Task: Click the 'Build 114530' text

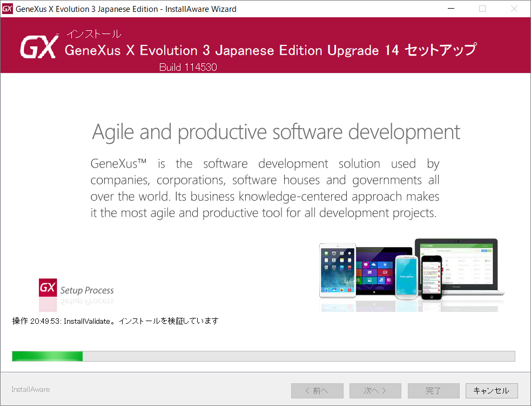Action: pos(188,67)
